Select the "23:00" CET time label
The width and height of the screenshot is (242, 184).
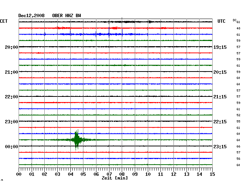[12, 122]
